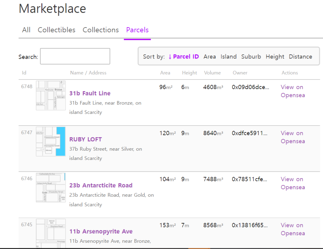Sort parcels by Suburb
Screen dimensions: 323x249
pyautogui.click(x=251, y=57)
